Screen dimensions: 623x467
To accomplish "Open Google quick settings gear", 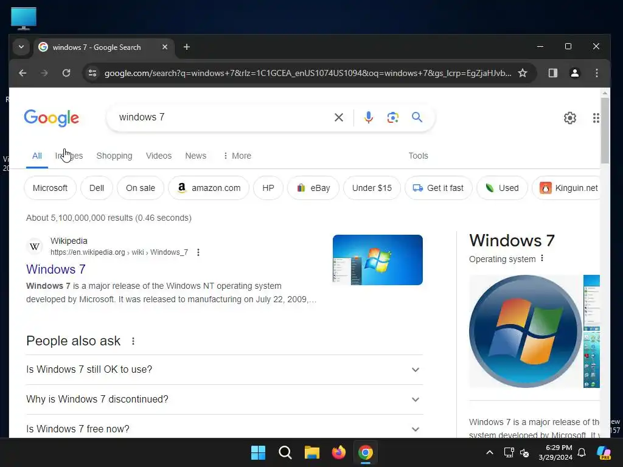I will pyautogui.click(x=569, y=118).
